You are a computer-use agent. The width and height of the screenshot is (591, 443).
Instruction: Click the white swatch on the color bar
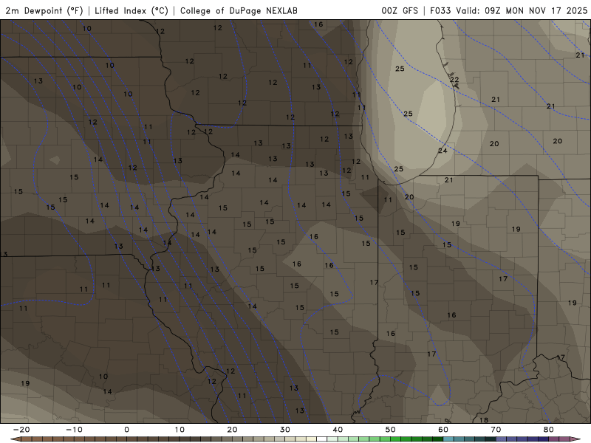[321, 439]
